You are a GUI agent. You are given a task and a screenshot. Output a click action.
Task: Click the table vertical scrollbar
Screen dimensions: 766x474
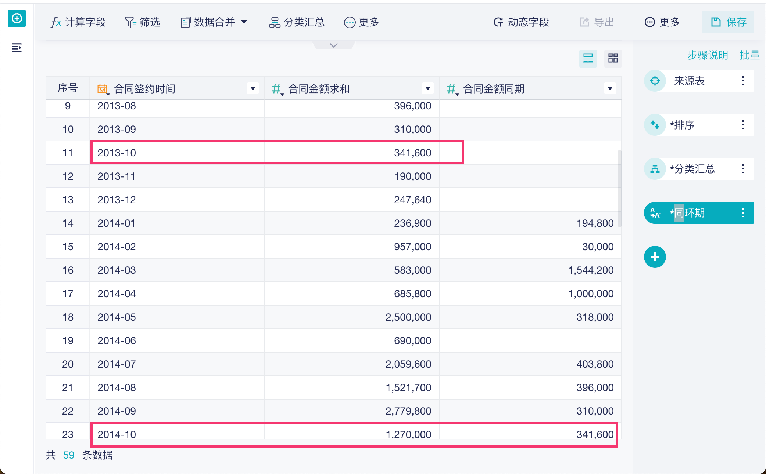619,189
